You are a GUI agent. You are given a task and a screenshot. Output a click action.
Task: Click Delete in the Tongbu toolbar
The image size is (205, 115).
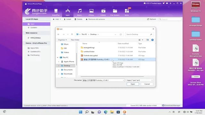[x=78, y=19]
